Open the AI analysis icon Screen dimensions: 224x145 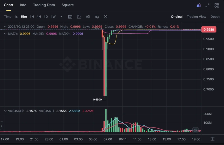(199, 5)
